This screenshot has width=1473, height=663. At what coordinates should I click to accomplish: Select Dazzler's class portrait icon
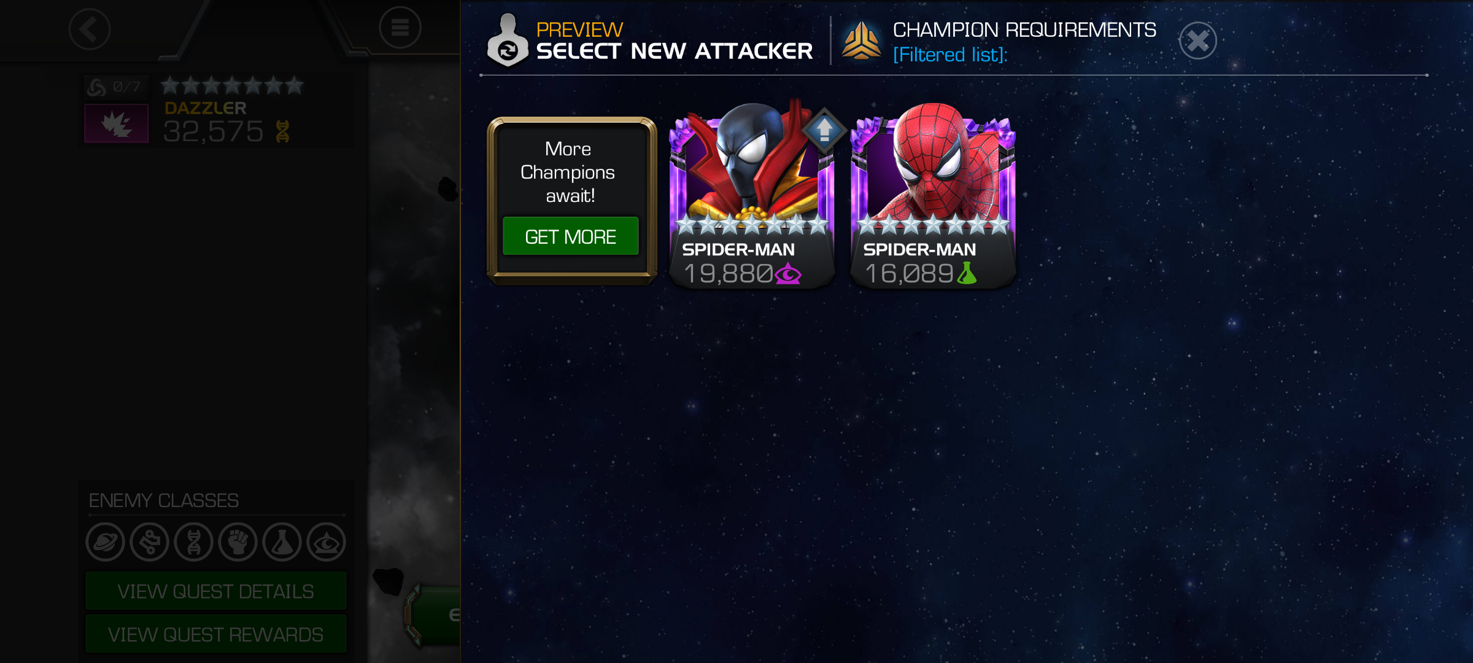116,123
